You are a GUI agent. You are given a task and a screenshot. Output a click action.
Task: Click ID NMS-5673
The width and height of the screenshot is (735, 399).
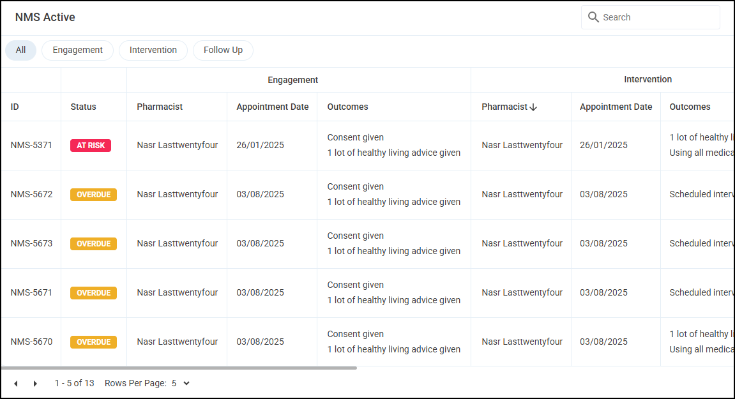[31, 244]
